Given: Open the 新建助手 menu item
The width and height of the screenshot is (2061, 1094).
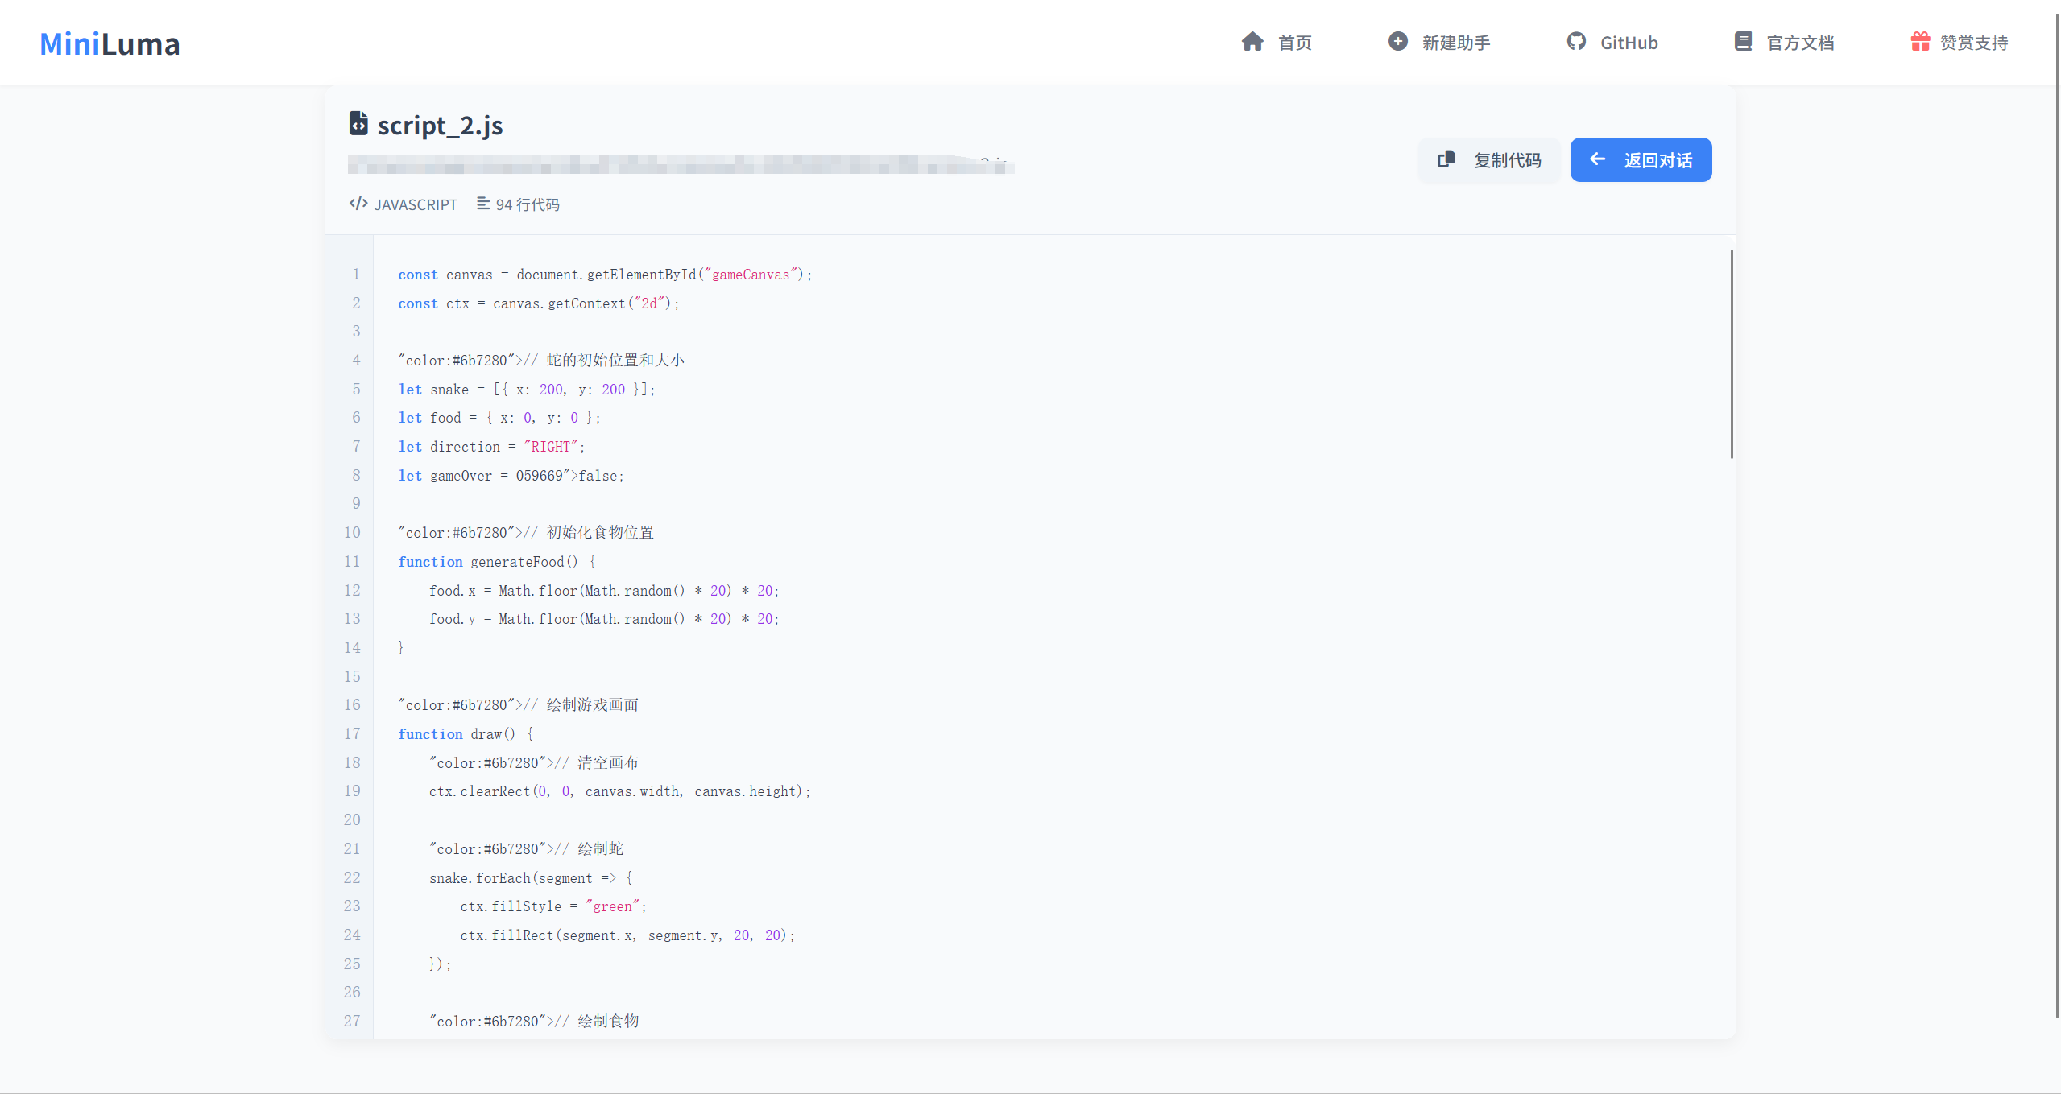Looking at the screenshot, I should pos(1455,43).
